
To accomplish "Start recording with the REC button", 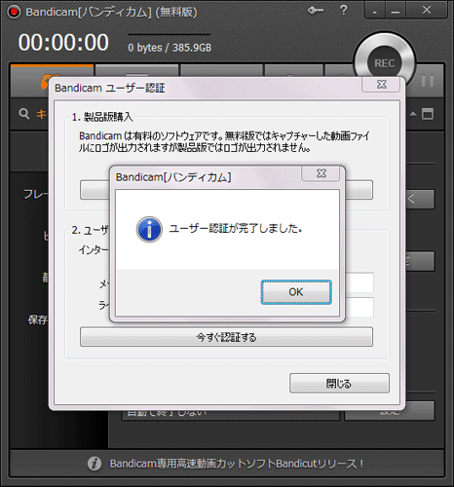I will (384, 63).
